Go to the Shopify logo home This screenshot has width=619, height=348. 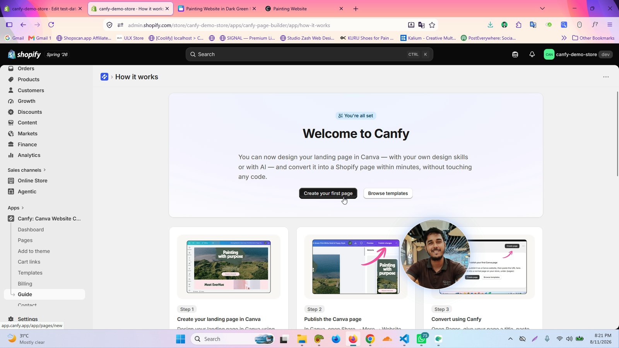pos(24,55)
